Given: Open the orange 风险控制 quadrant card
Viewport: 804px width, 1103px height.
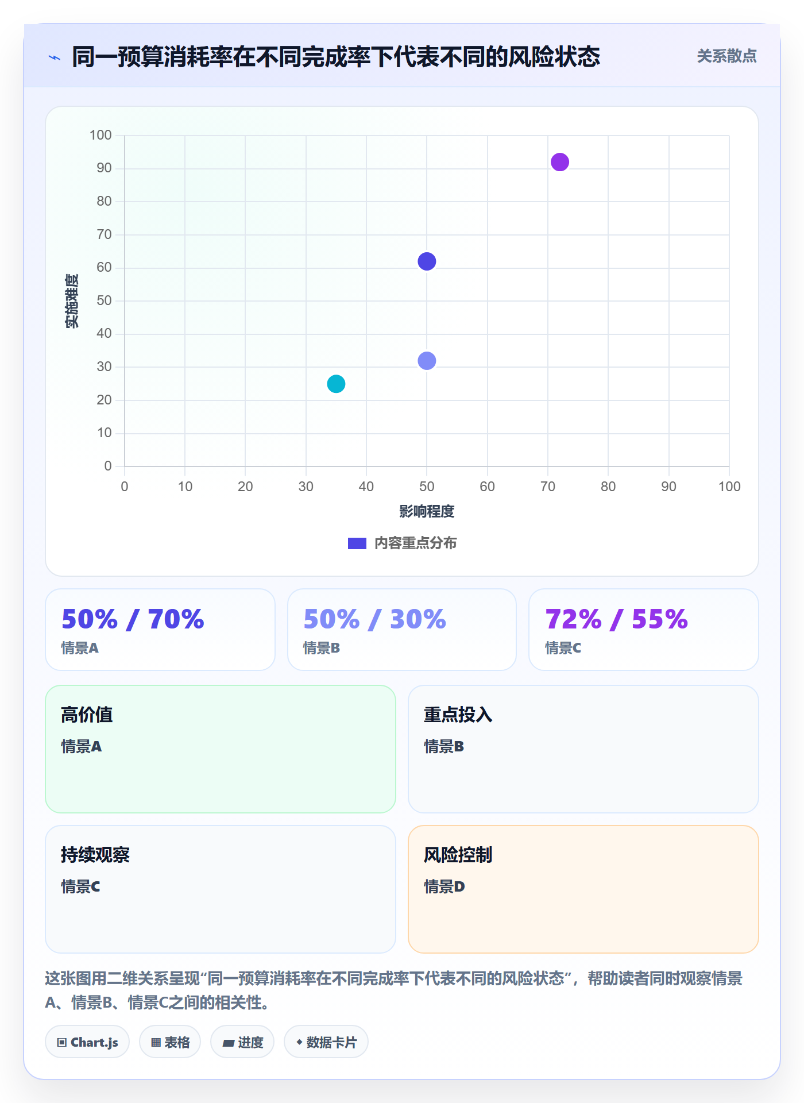Looking at the screenshot, I should pos(583,889).
